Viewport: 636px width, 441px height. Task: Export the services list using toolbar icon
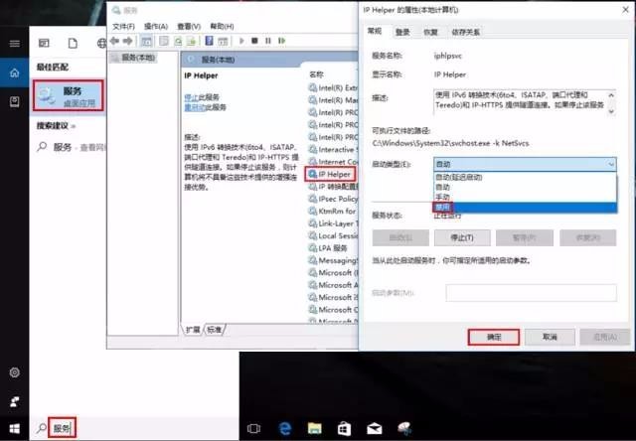click(x=191, y=41)
